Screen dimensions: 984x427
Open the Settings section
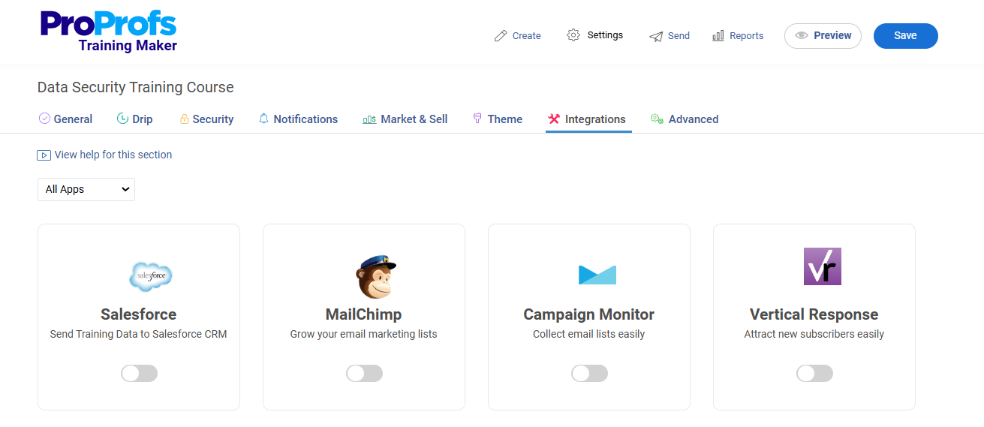click(595, 35)
